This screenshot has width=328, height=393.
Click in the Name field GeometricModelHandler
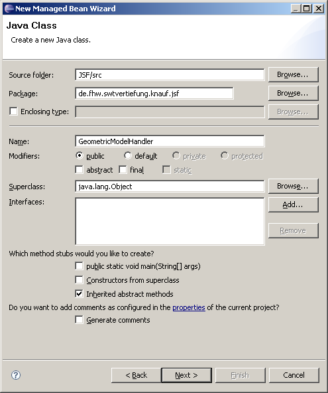tap(170, 141)
